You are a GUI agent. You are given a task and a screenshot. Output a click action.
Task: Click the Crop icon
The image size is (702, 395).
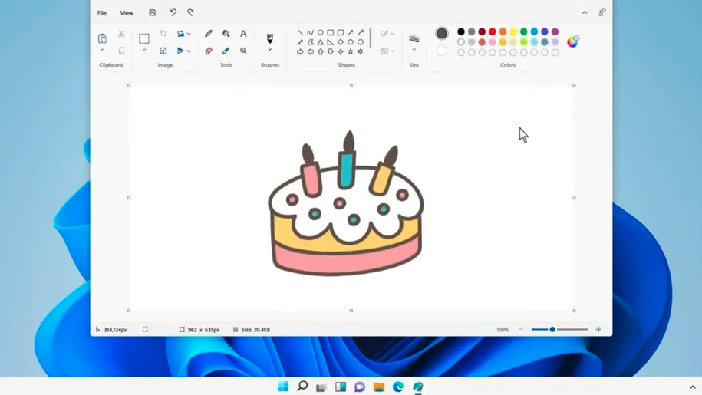tap(163, 34)
